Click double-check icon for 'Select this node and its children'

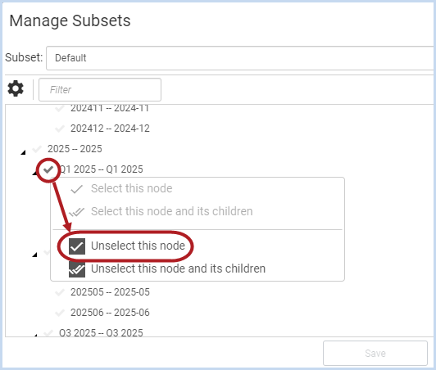click(x=76, y=212)
